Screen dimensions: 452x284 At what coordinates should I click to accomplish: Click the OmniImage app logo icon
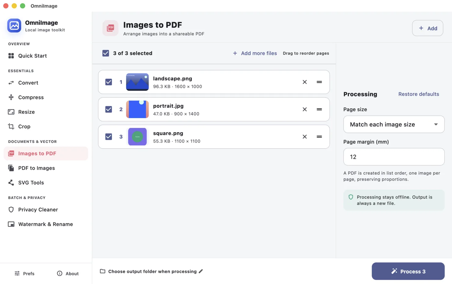tap(14, 26)
